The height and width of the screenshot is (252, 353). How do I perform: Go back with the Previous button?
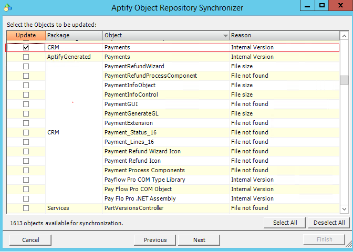[x=155, y=240]
